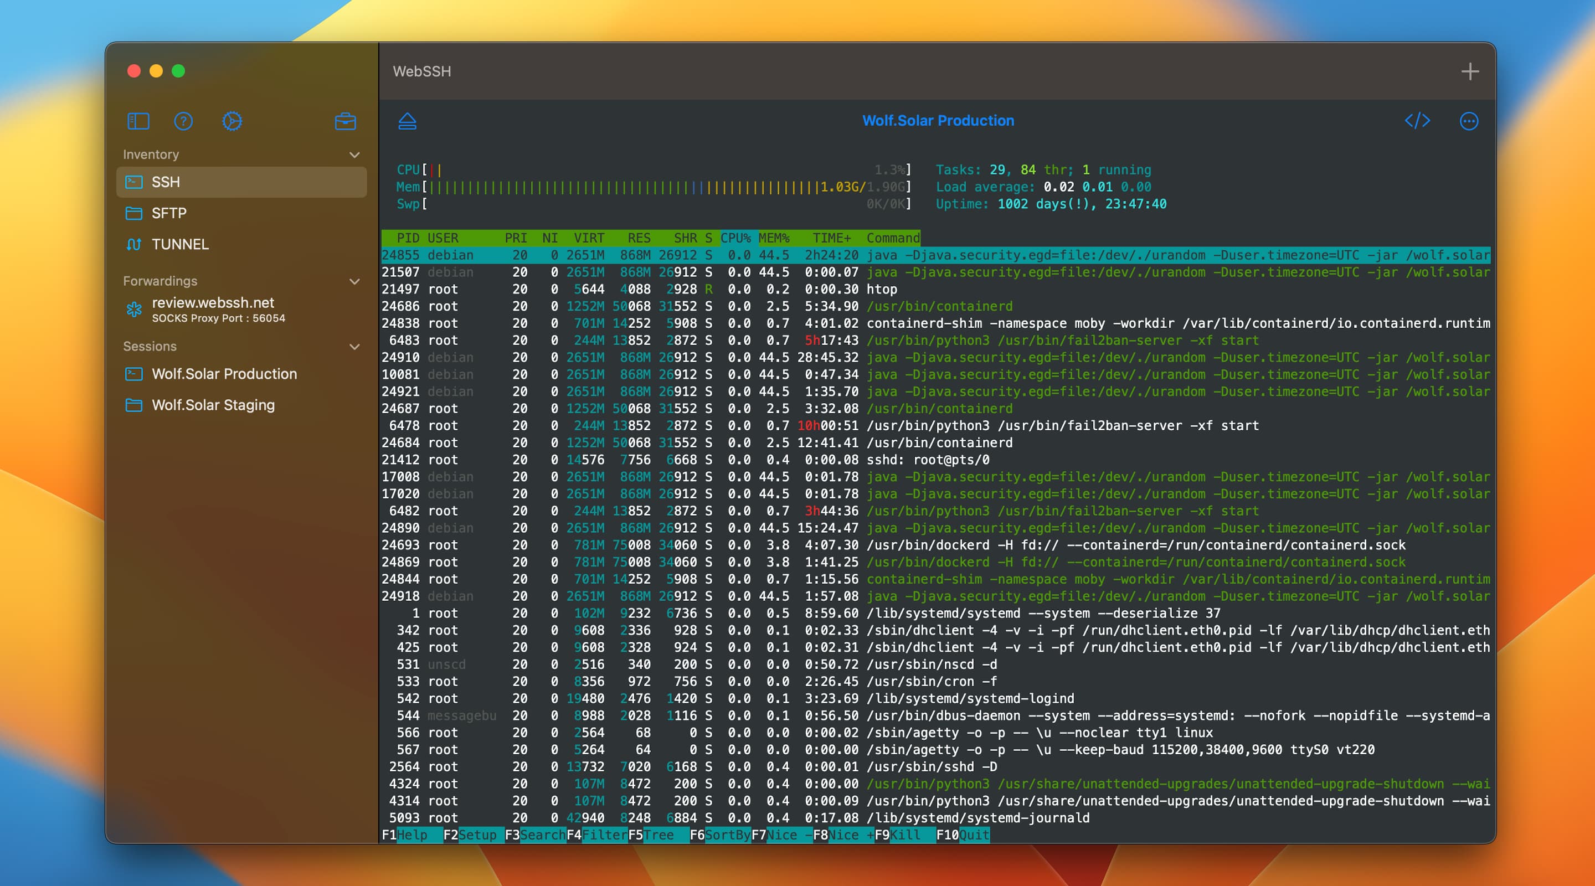Select the sshd: root@pts/0 process row
Image resolution: width=1595 pixels, height=886 pixels.
935,460
